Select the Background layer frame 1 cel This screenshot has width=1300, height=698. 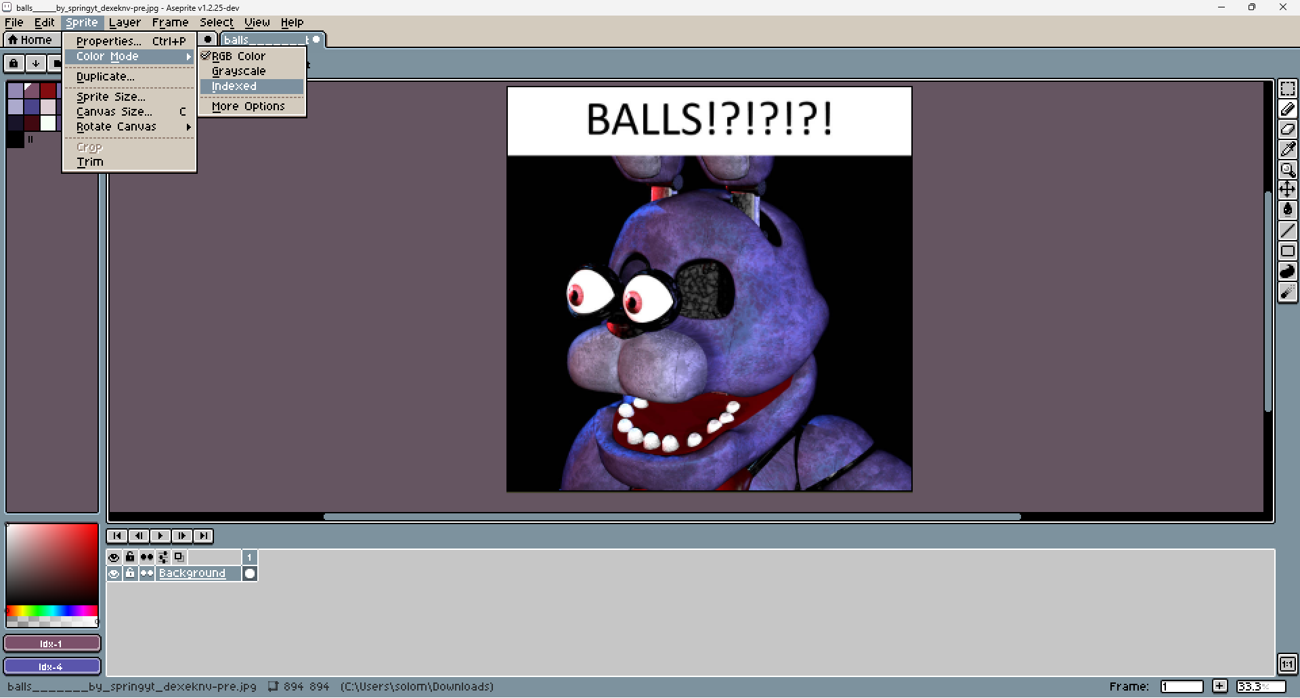point(250,574)
